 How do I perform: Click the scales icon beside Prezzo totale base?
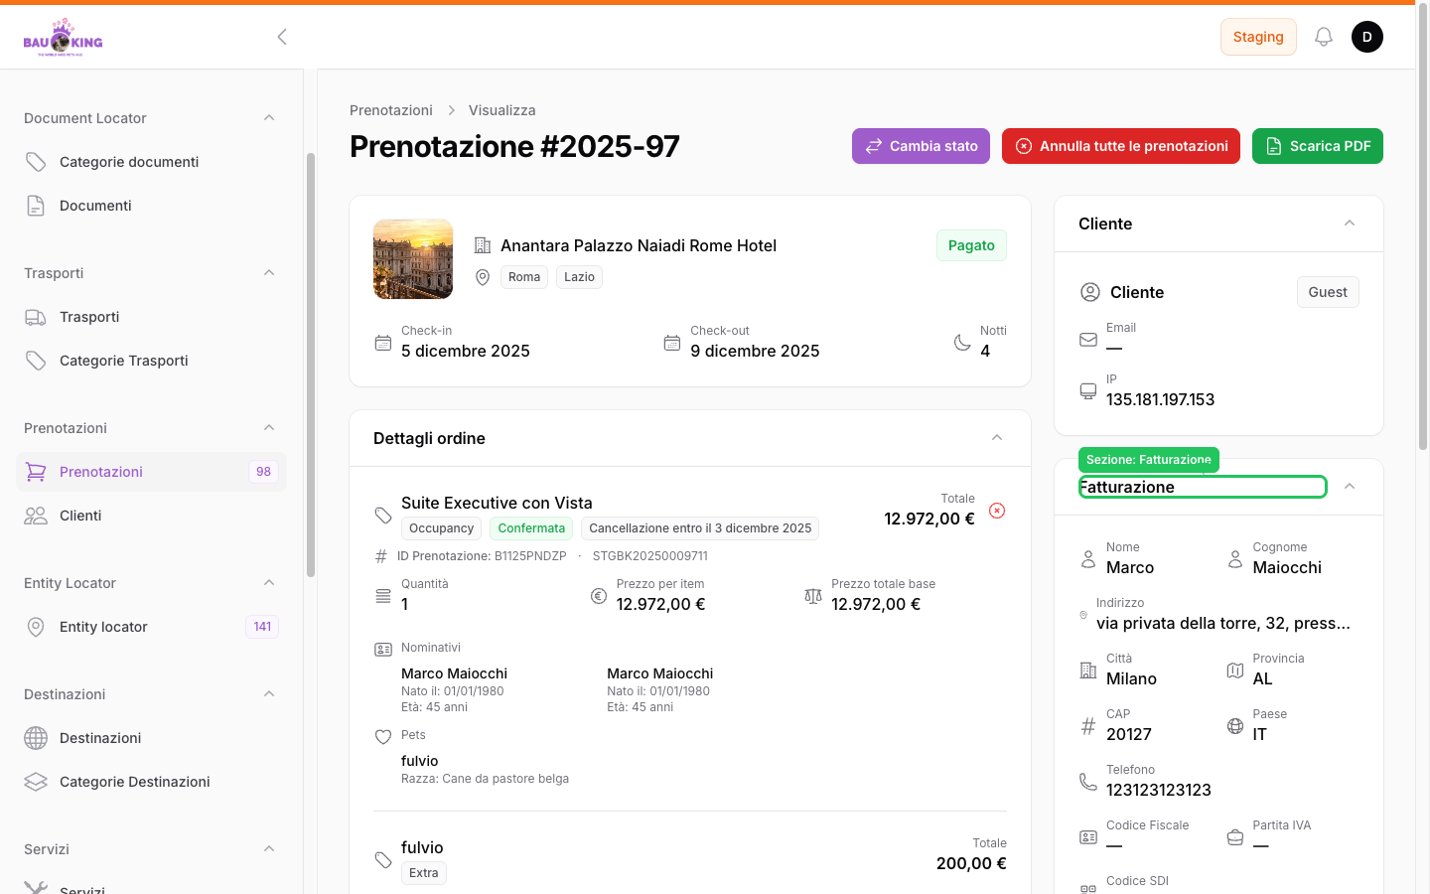pos(813,596)
